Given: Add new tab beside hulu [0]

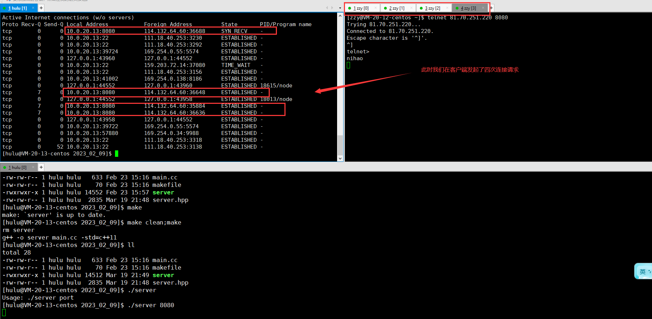Looking at the screenshot, I should tap(41, 167).
